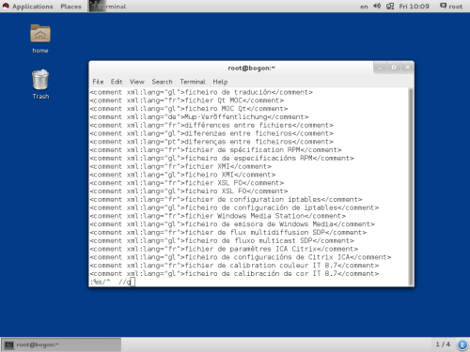Screen dimensions: 470x352
Task: Click the line 'fichier XSL FO'
Action: pos(187,183)
